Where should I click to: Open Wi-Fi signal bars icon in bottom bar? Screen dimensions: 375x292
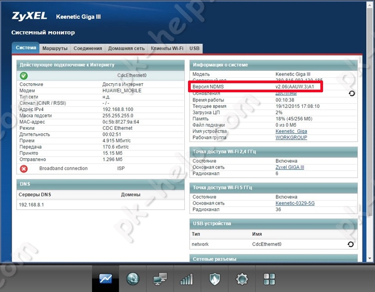point(186,279)
